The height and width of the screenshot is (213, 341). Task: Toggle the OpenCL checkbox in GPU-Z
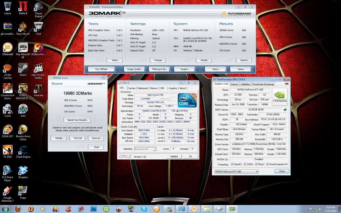[x=232, y=164]
